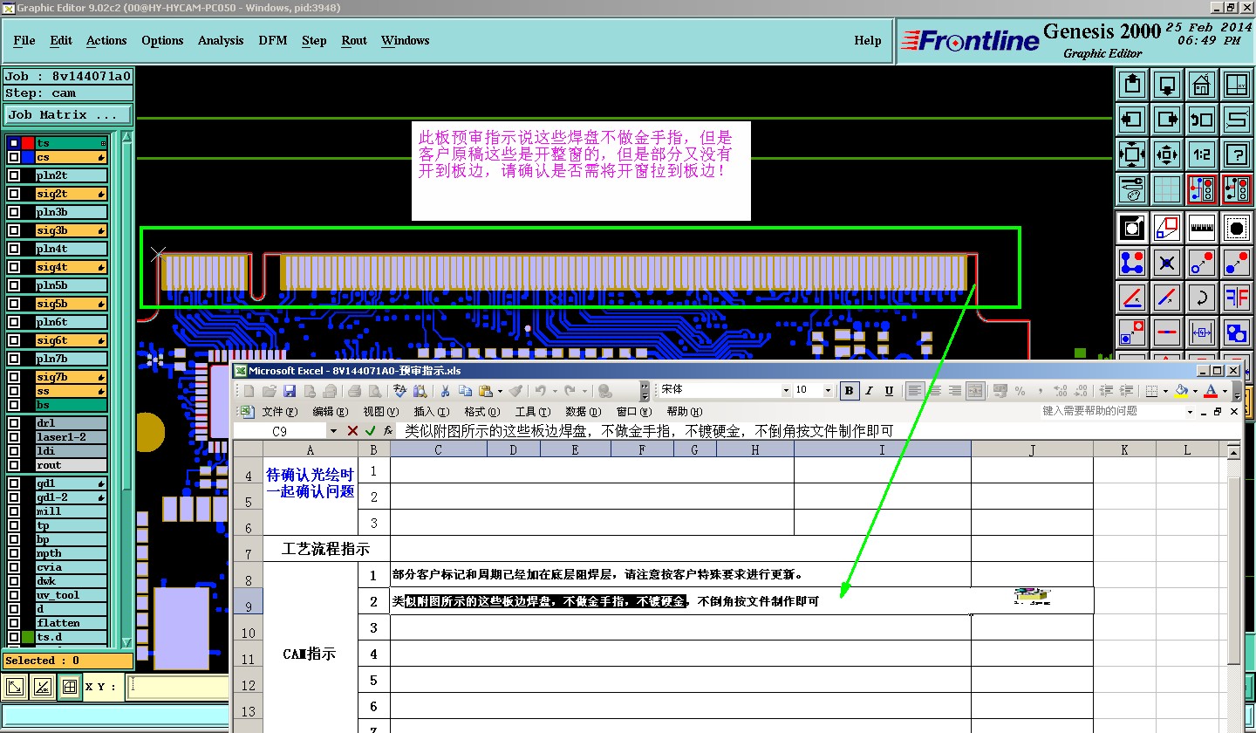Click the Underline button in Excel
This screenshot has height=733, width=1256.
tap(889, 391)
